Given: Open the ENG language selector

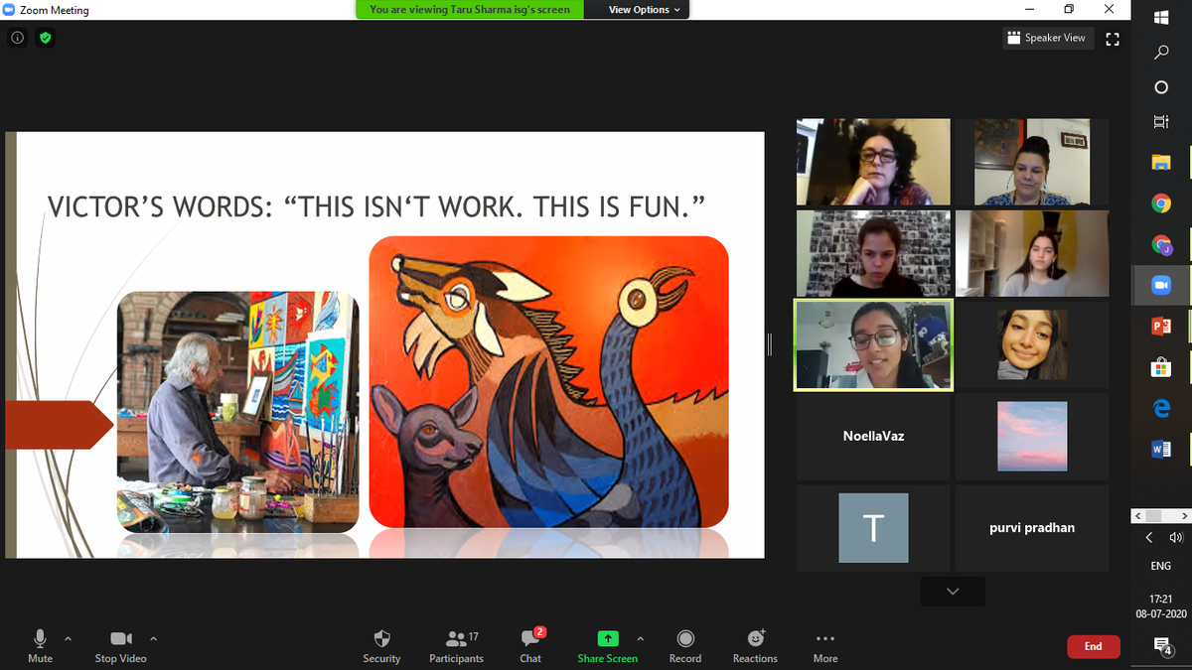Looking at the screenshot, I should pos(1161,566).
